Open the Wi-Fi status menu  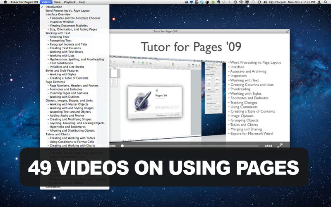(x=241, y=2)
